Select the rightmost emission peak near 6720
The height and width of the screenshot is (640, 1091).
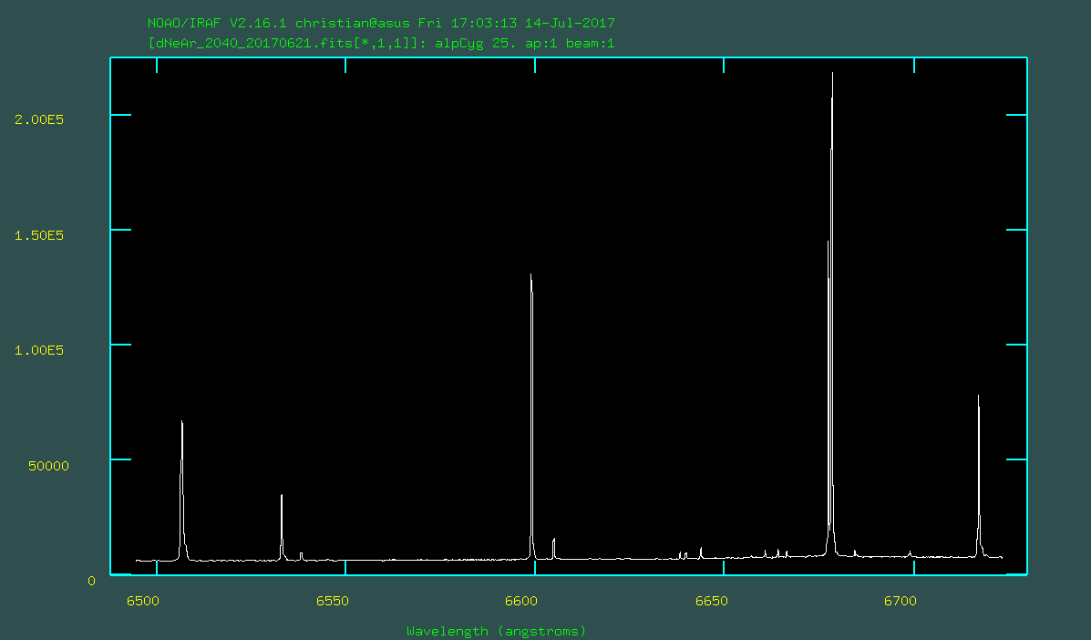pos(978,397)
